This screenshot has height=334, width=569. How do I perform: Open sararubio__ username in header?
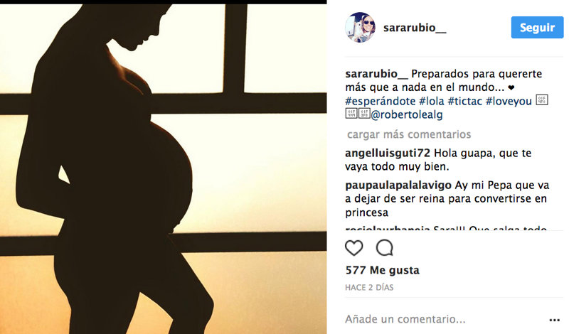tap(415, 28)
